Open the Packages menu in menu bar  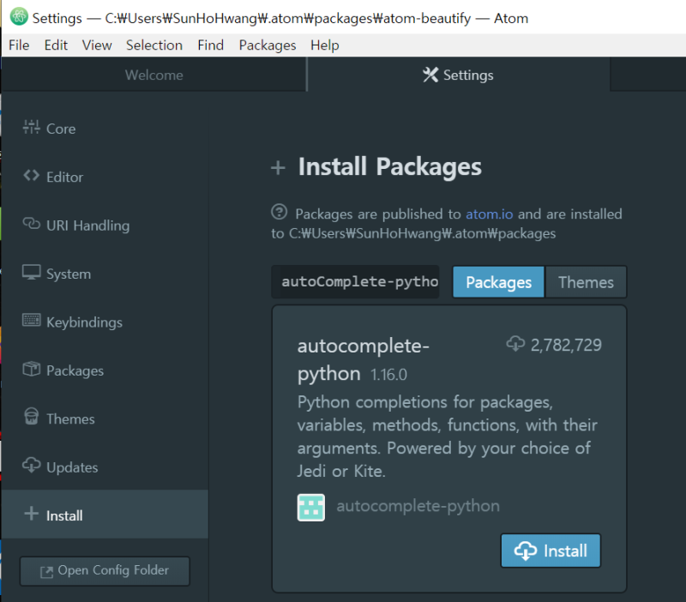(x=268, y=45)
